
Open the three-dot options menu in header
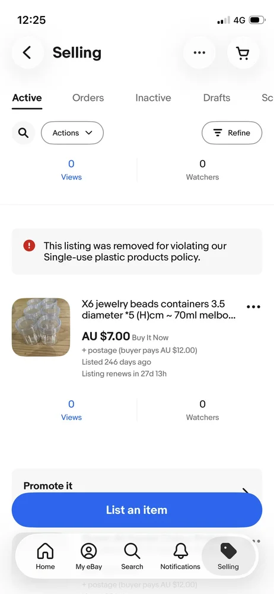[199, 53]
